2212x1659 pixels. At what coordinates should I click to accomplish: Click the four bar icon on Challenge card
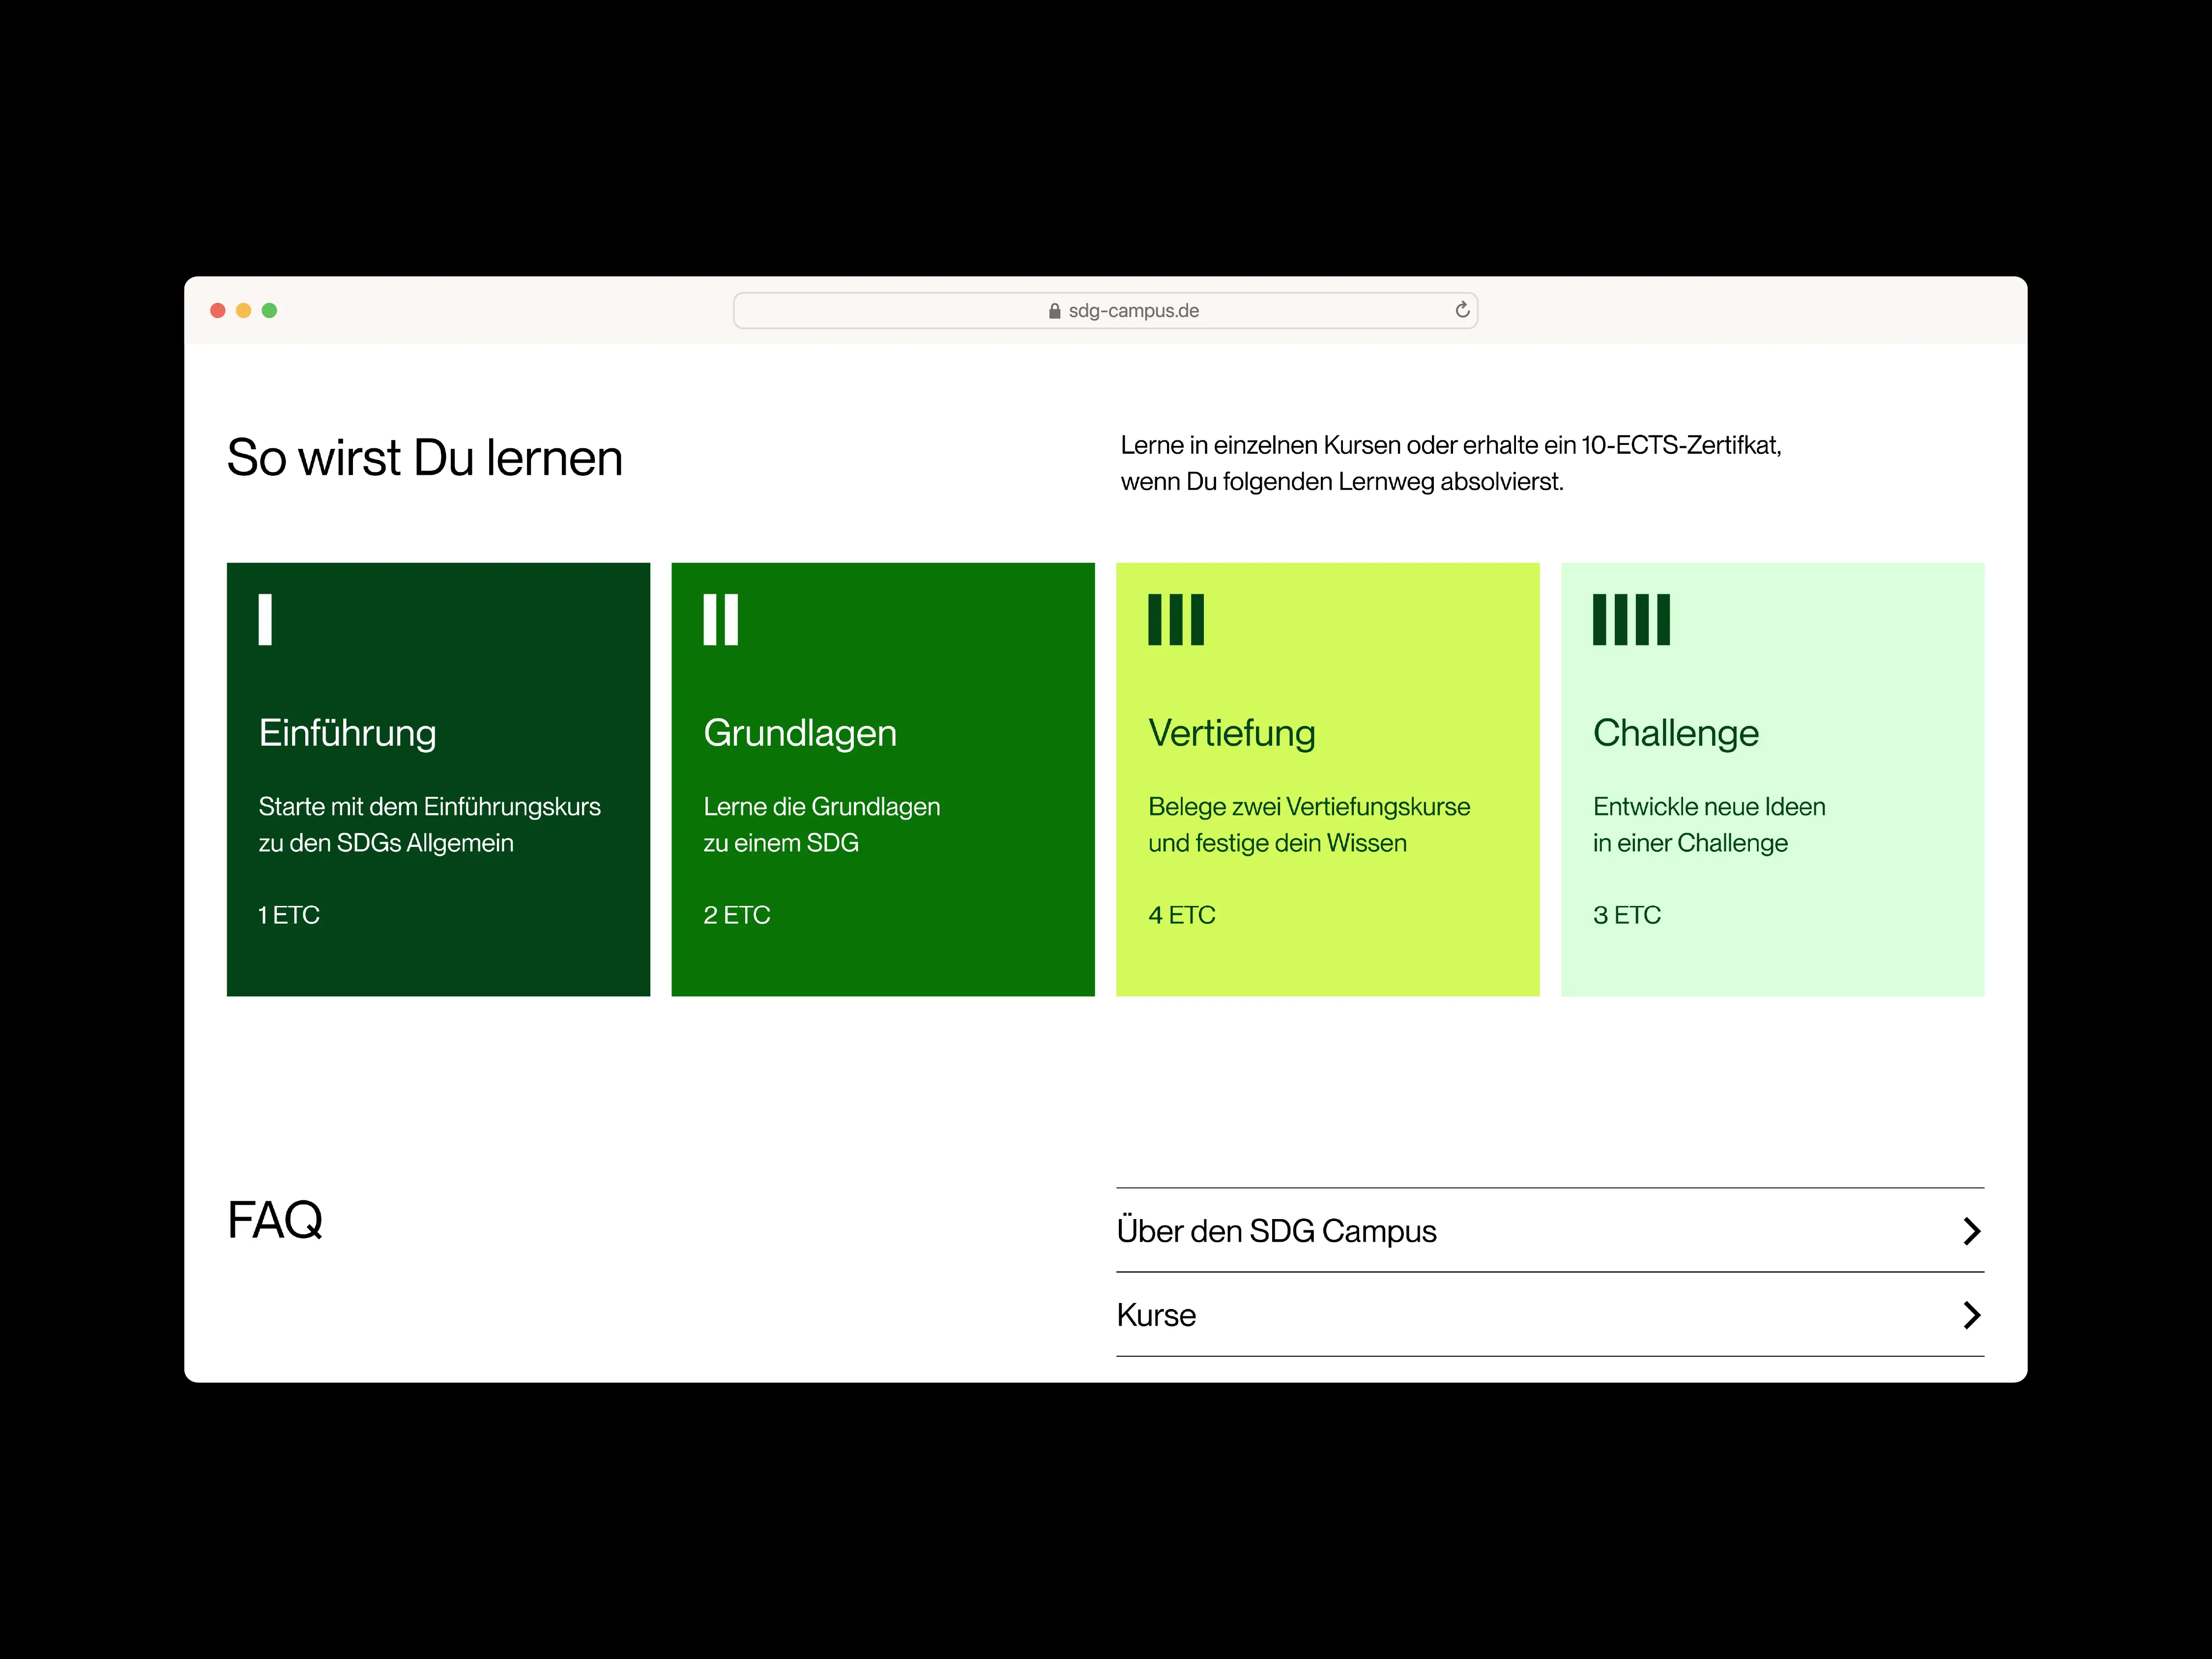[1631, 620]
